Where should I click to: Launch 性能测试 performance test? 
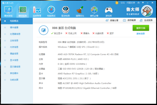(x=51, y=11)
